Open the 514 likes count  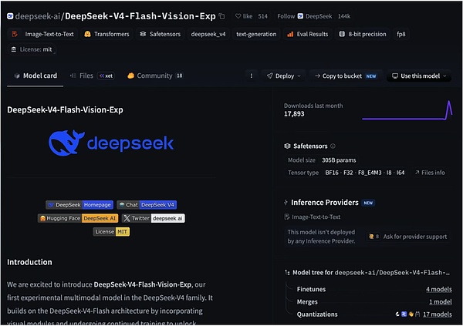pyautogui.click(x=262, y=16)
